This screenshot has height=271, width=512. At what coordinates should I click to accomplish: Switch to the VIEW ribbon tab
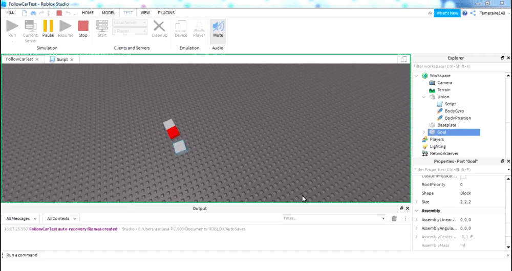(x=145, y=13)
